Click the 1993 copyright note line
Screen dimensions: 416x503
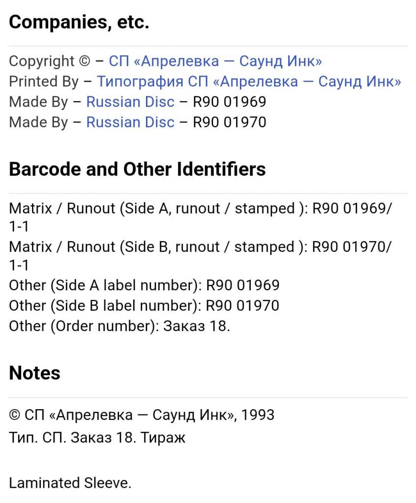pyautogui.click(x=142, y=415)
